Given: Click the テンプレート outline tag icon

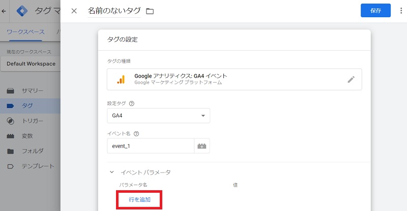Looking at the screenshot, I should 10,166.
